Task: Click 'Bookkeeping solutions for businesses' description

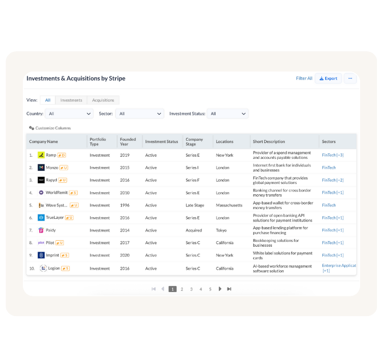Action: click(276, 243)
